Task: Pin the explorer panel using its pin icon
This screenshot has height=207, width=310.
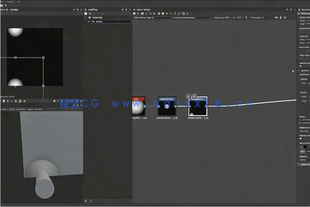Action: click(123, 10)
